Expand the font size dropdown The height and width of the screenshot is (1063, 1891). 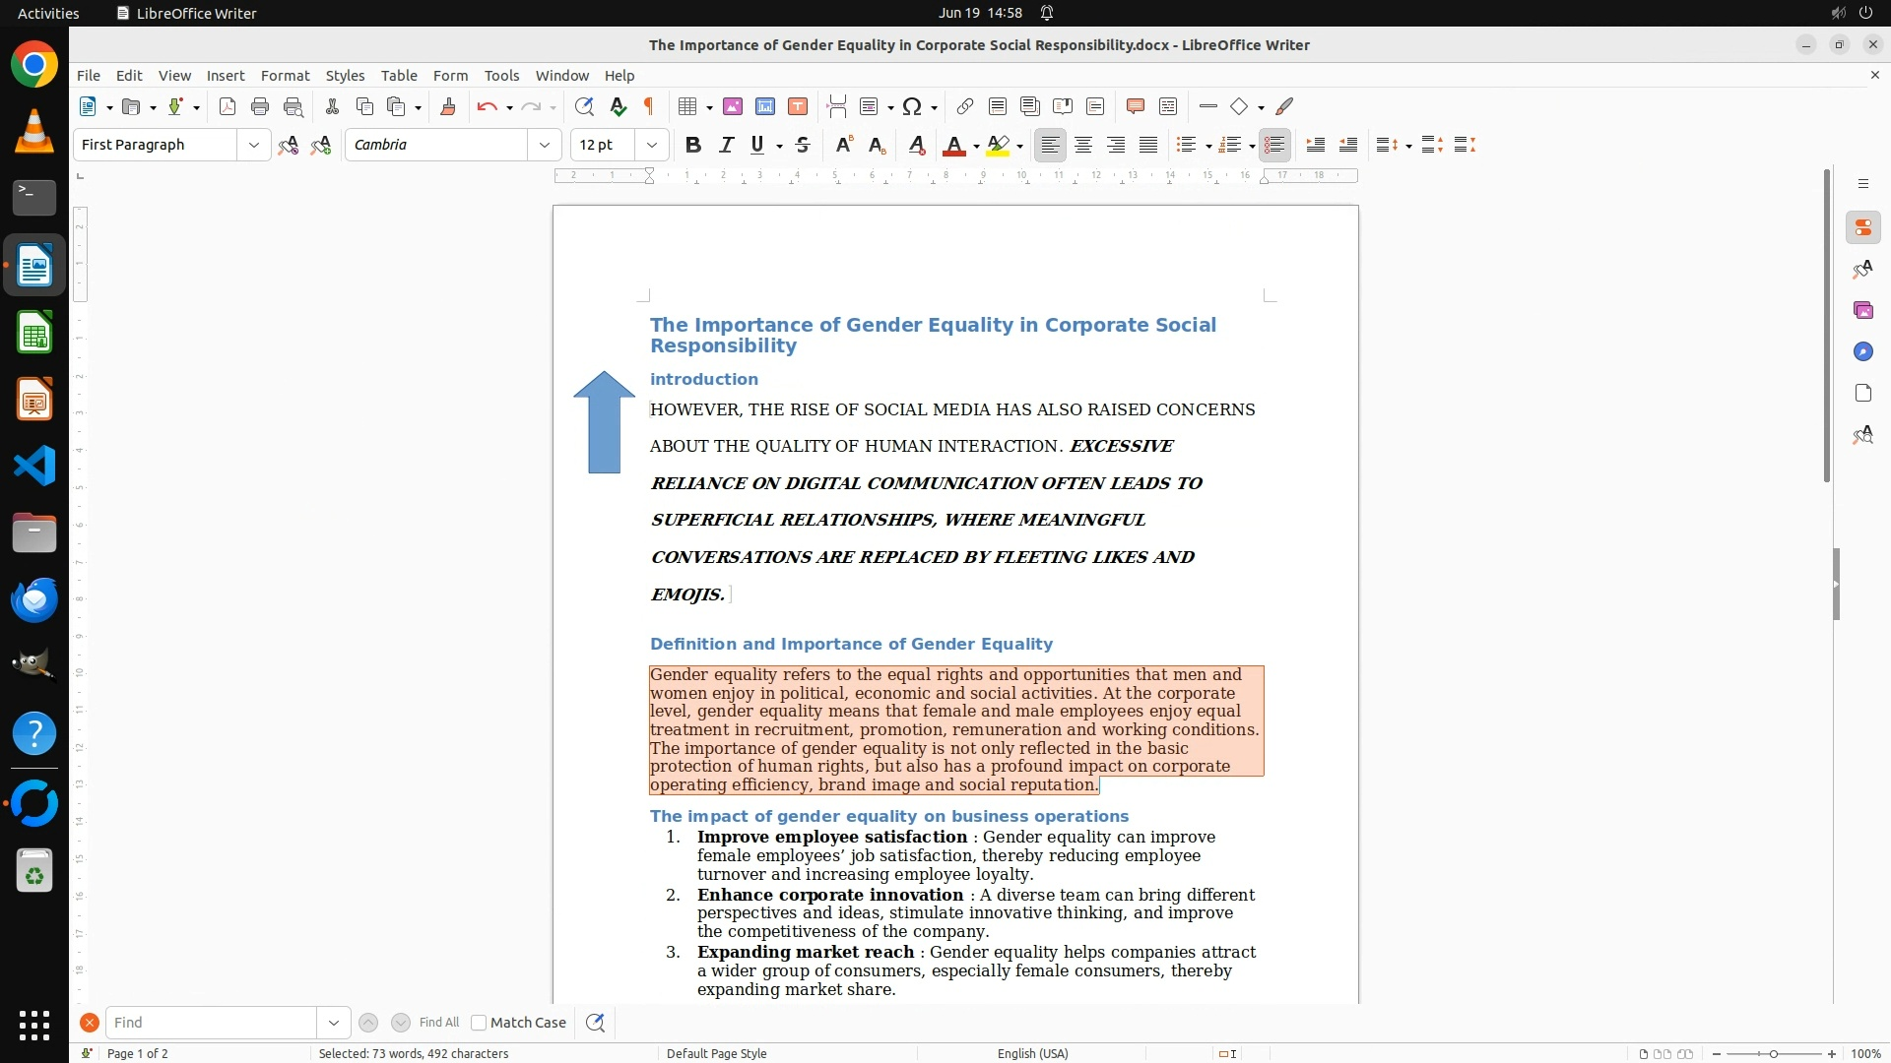tap(651, 145)
